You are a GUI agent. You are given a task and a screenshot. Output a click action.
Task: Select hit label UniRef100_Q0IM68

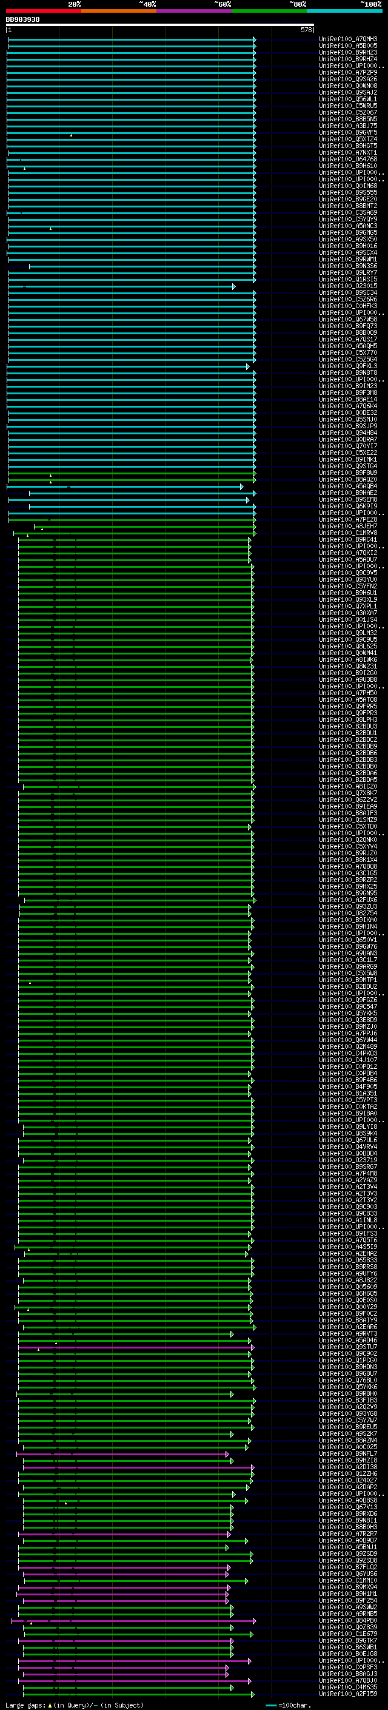[x=348, y=186]
